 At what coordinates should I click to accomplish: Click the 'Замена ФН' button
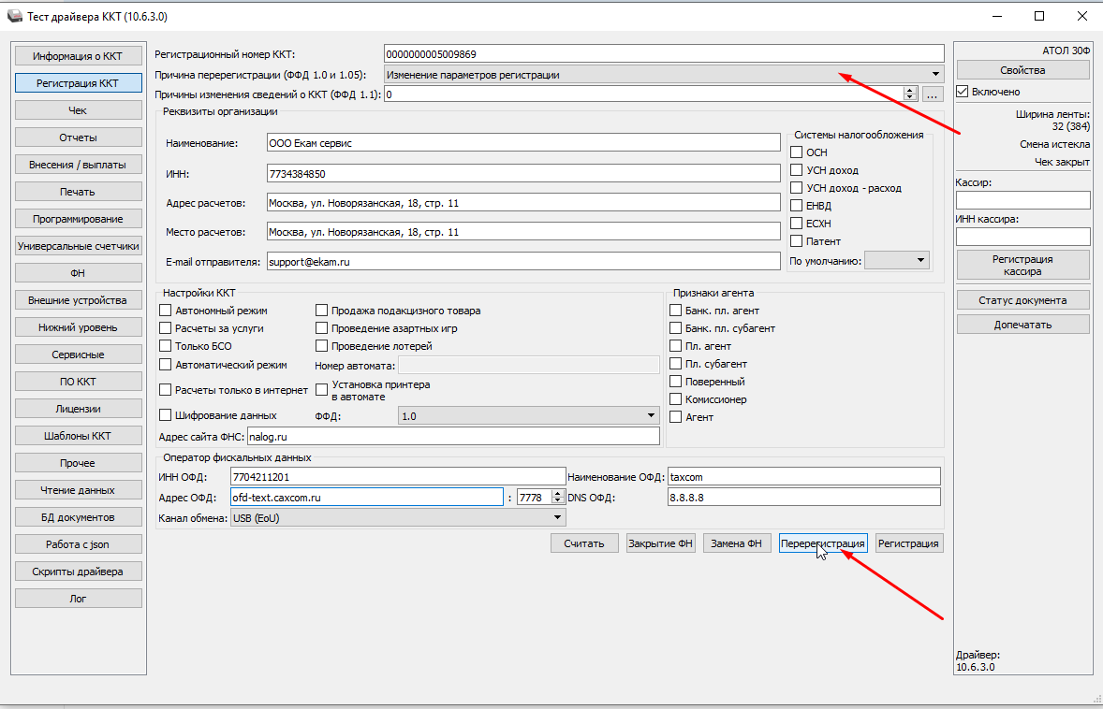point(737,543)
